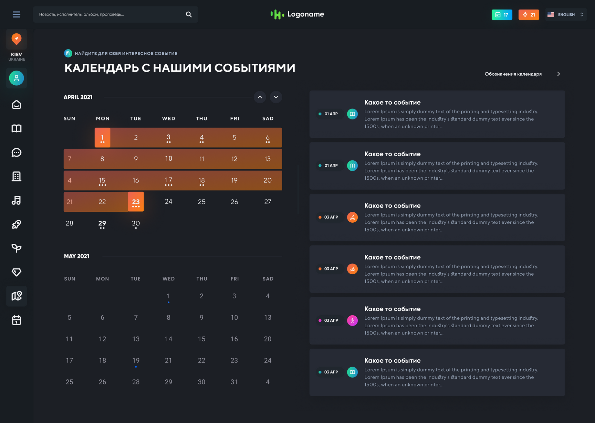Expand the English language dropdown
The width and height of the screenshot is (595, 423).
[x=566, y=14]
